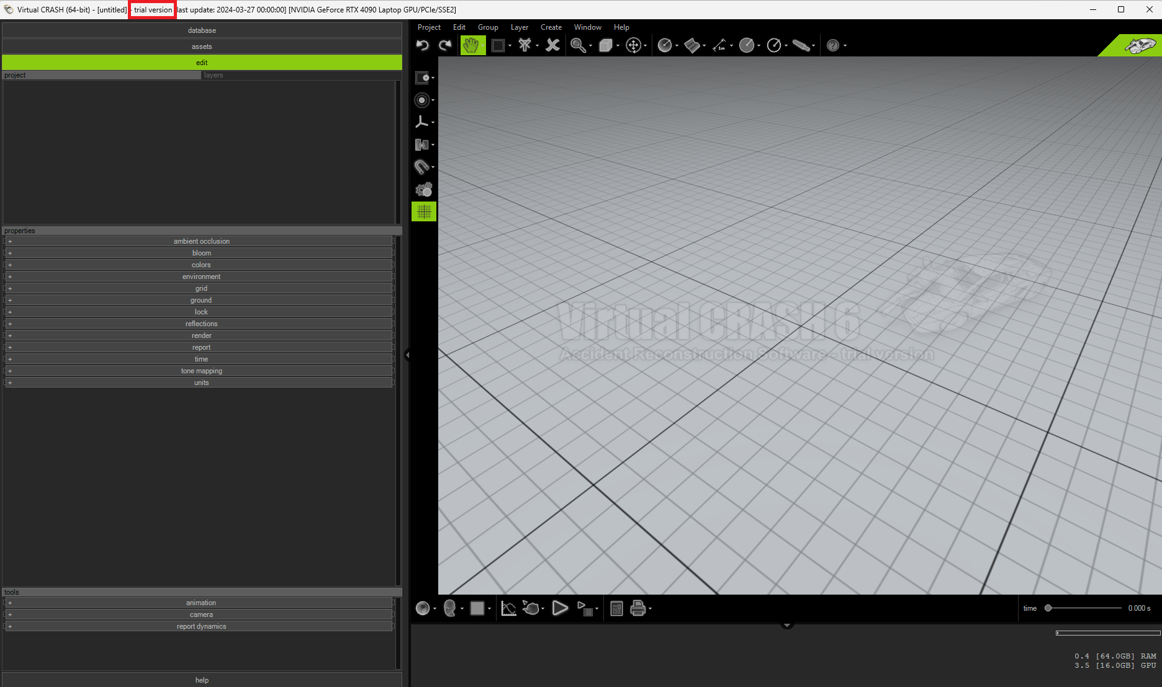Click the undo arrow icon
The height and width of the screenshot is (687, 1162).
[x=423, y=45]
